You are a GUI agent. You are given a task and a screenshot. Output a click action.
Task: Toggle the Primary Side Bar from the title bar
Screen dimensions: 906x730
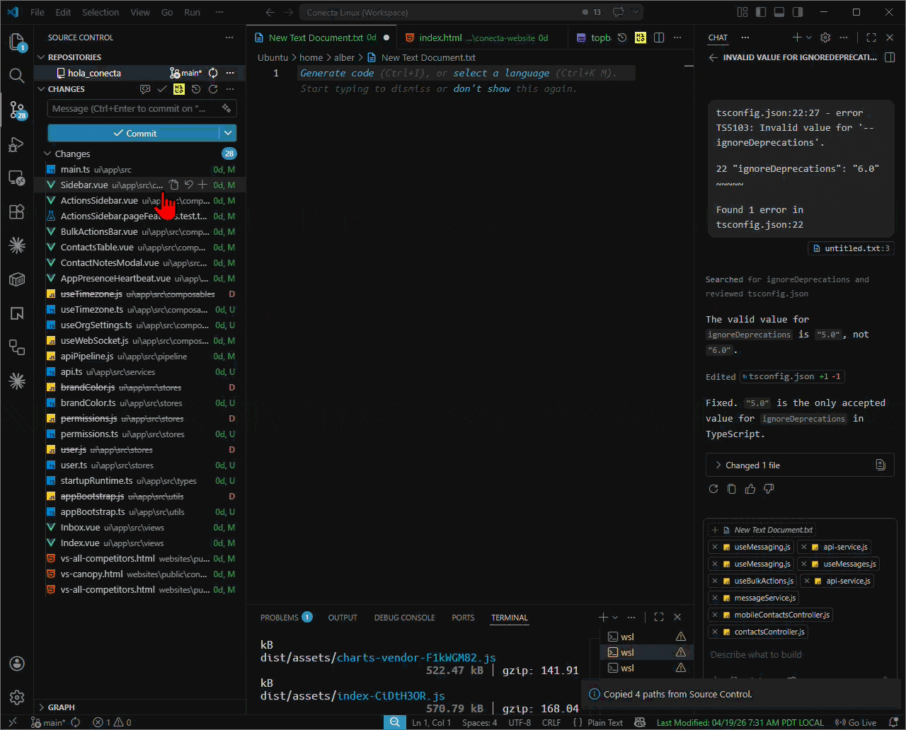pos(759,12)
